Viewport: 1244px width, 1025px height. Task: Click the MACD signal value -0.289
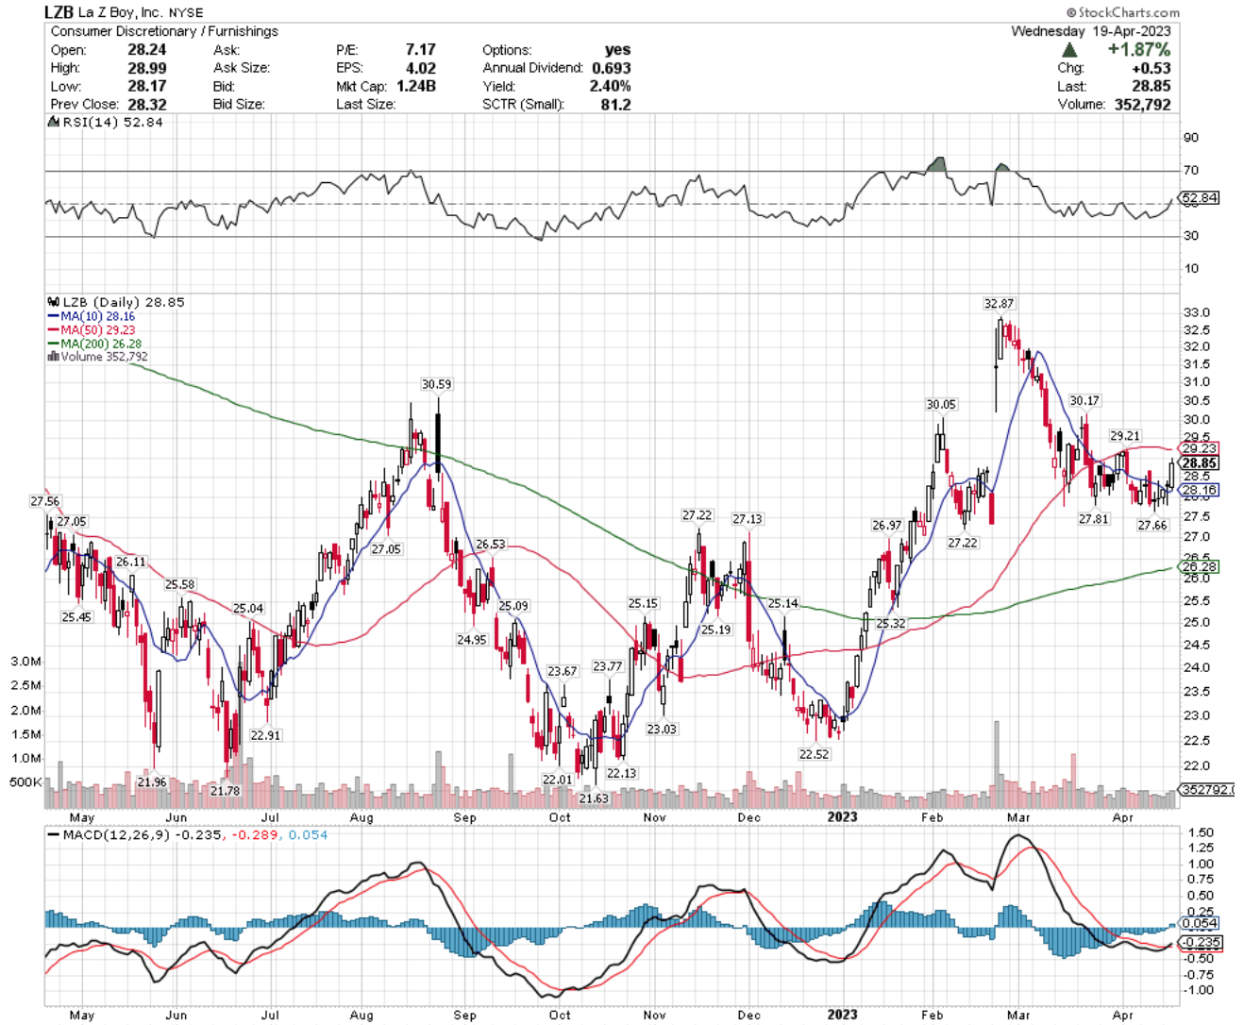pos(255,835)
